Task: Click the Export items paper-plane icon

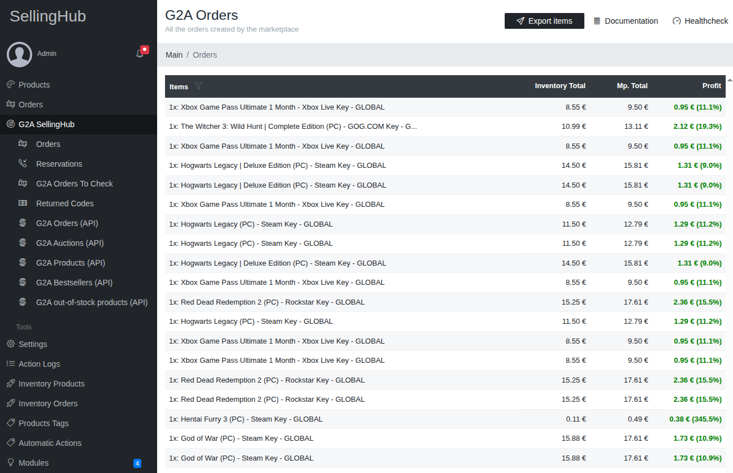Action: click(x=521, y=21)
